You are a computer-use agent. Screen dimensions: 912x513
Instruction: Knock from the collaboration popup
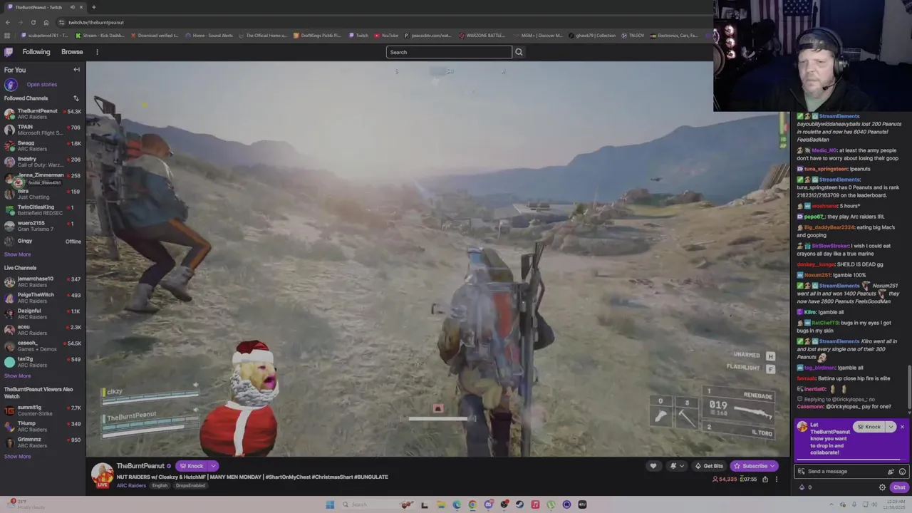869,427
